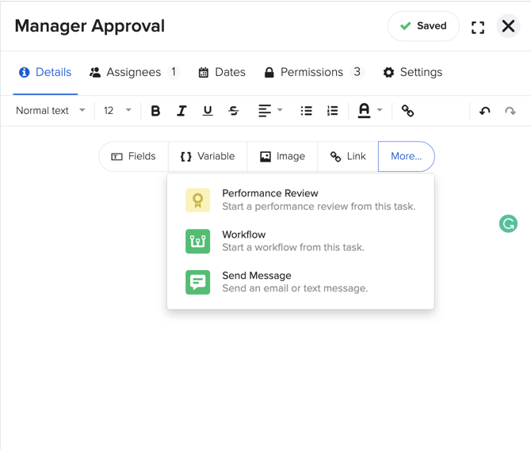Open the Permissions tab
Image resolution: width=531 pixels, height=449 pixels.
(312, 72)
